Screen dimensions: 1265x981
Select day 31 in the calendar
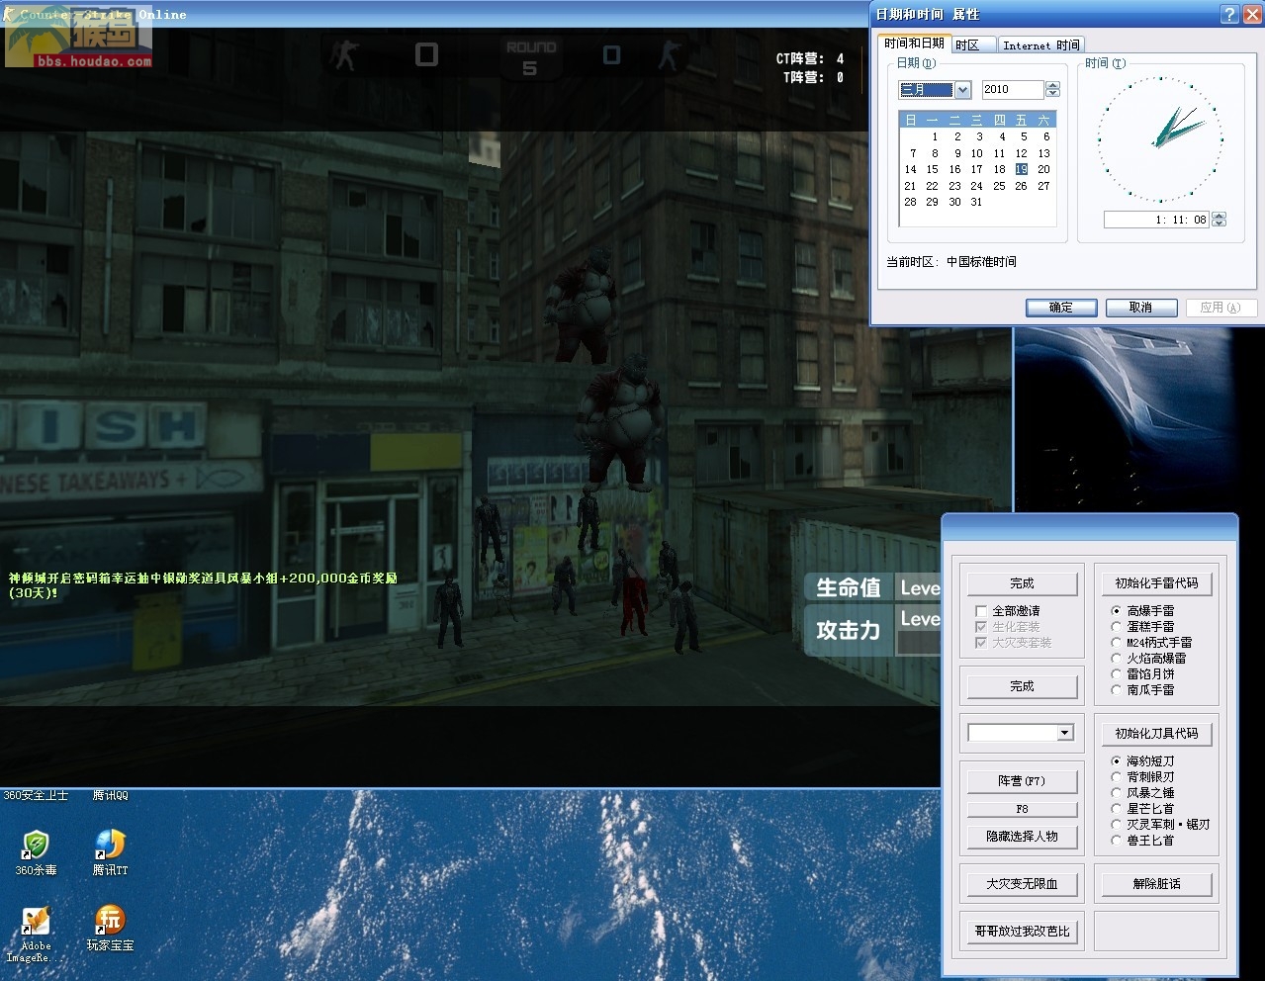tap(977, 202)
